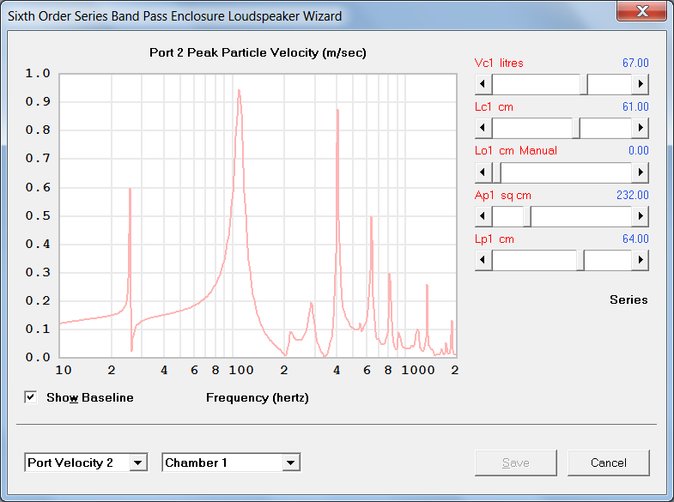The image size is (674, 502).
Task: Click the Lc1 cm slider thumb
Action: point(576,128)
